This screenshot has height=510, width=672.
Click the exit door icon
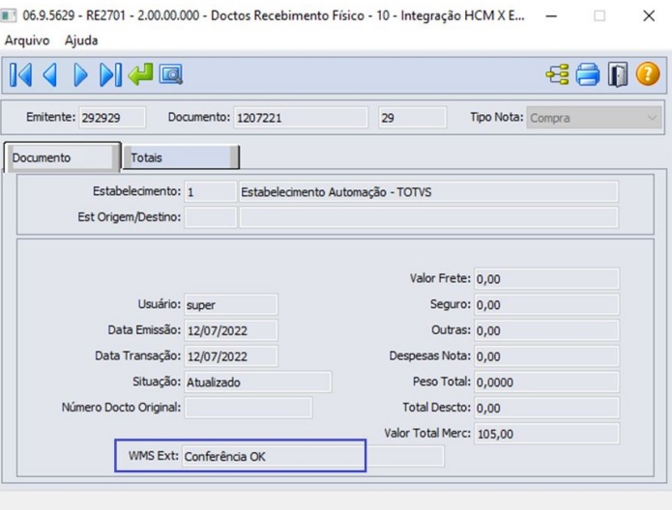click(x=618, y=74)
